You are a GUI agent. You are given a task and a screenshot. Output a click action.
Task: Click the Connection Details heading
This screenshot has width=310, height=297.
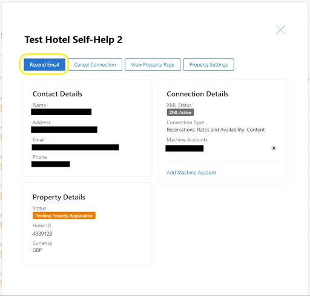(x=197, y=94)
